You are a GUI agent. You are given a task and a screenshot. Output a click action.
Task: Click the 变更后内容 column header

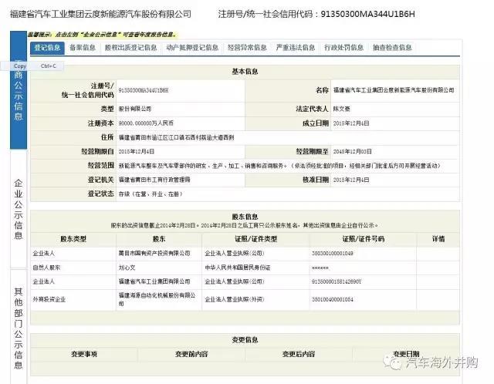299,354
